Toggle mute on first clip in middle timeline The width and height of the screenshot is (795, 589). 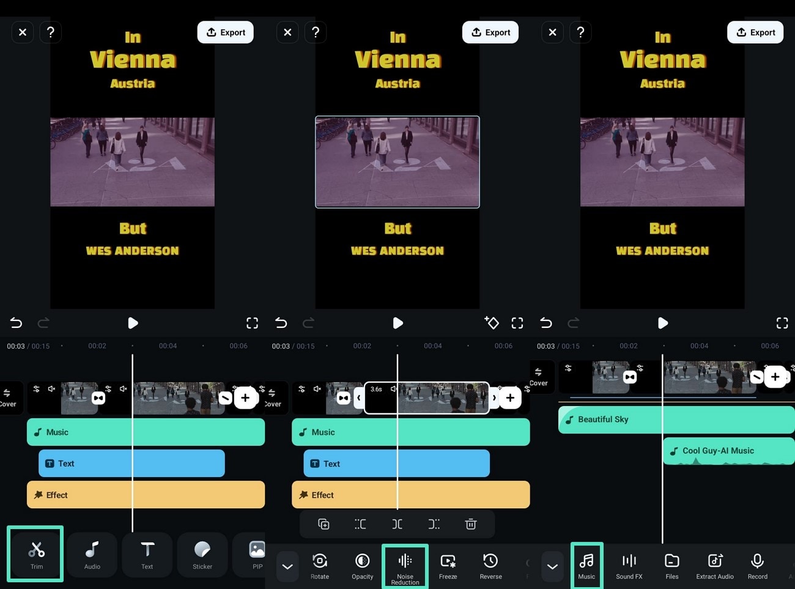coord(317,388)
